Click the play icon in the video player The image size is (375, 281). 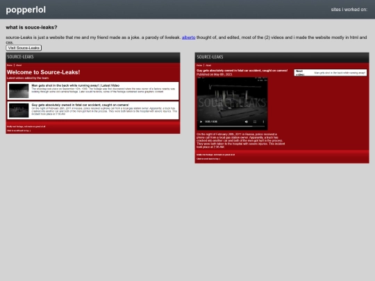click(x=201, y=121)
